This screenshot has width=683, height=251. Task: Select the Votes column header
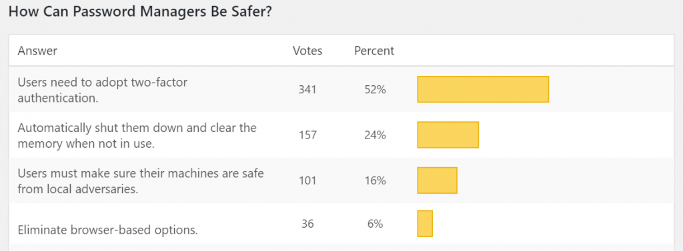[x=307, y=51]
